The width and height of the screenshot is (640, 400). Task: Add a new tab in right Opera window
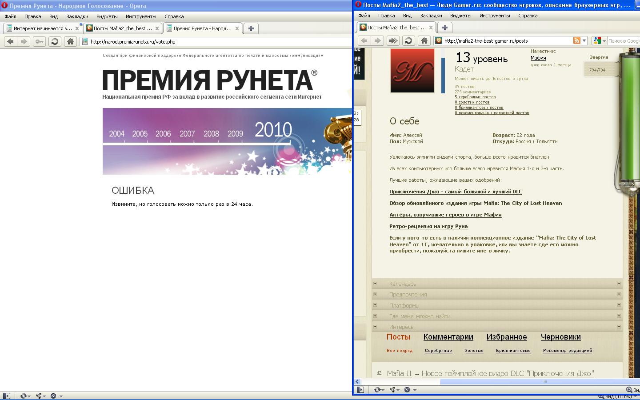point(444,27)
